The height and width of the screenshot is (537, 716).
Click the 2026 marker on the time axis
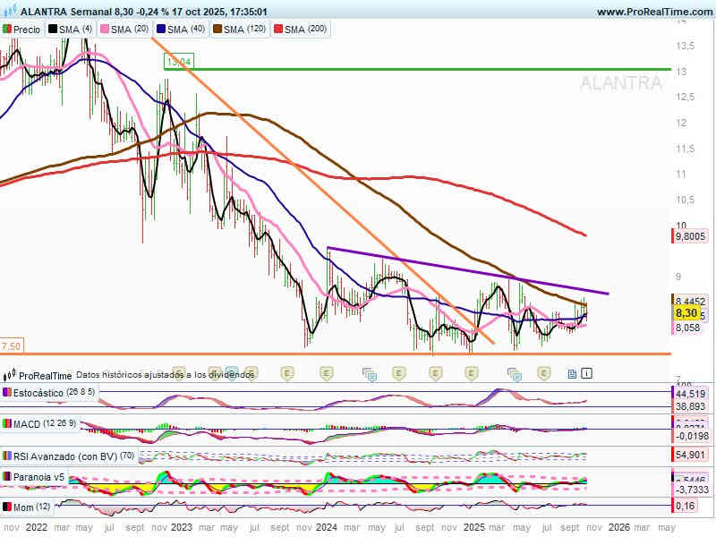tap(618, 528)
